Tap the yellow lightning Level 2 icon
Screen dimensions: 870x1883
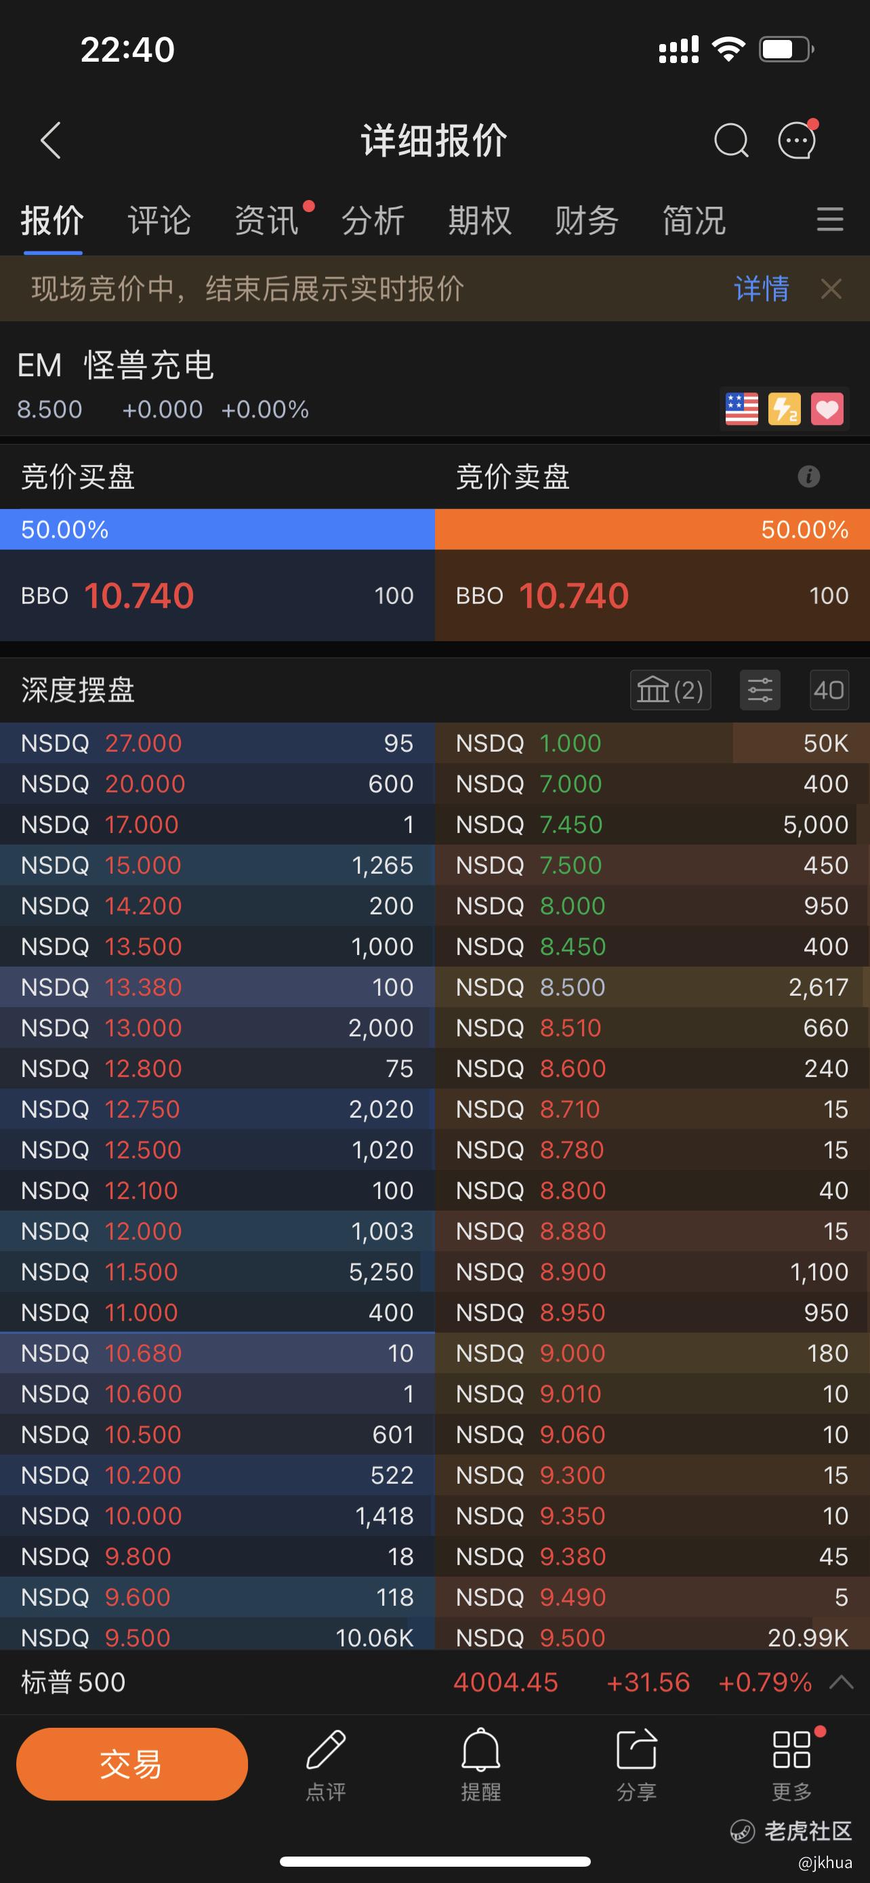click(785, 409)
